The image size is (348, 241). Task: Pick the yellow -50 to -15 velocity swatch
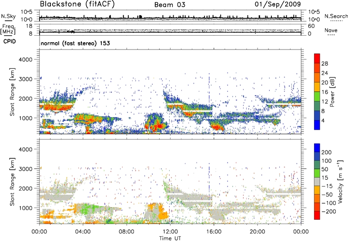(317, 190)
